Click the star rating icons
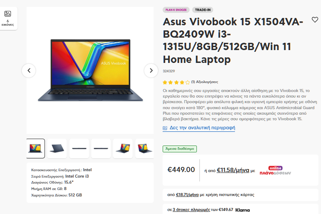Screen dimensions: 321x214 point(176,82)
